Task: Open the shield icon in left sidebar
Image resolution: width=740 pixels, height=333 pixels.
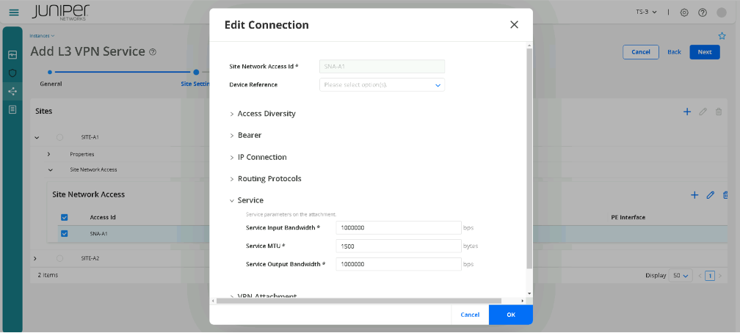Action: pyautogui.click(x=12, y=73)
